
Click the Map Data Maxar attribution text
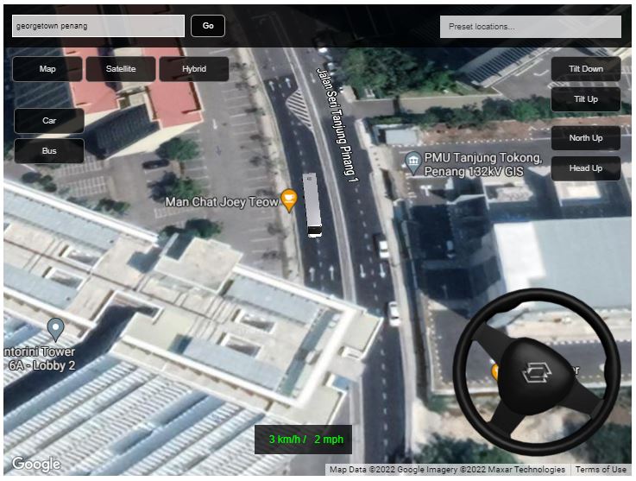point(447,470)
